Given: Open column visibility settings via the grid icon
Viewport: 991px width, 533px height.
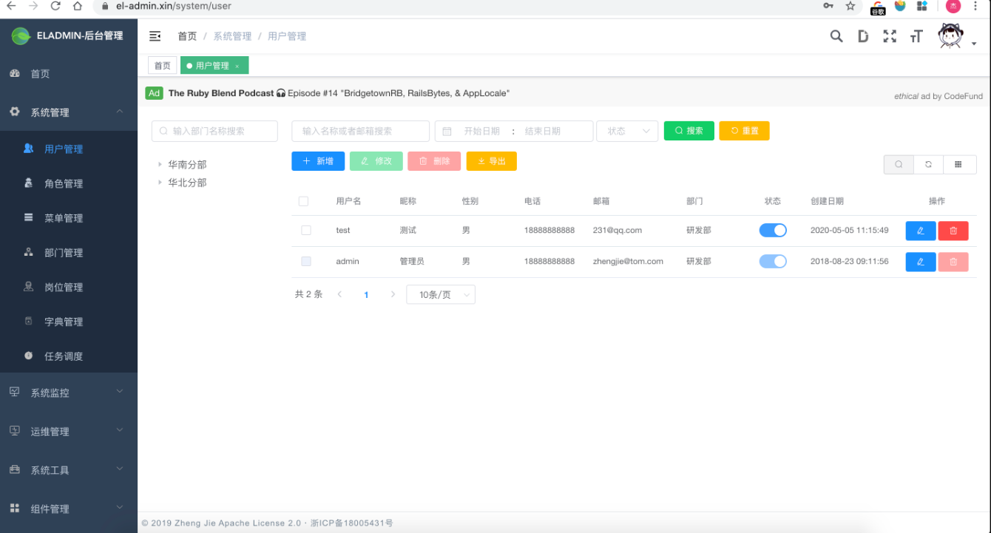Looking at the screenshot, I should coord(959,164).
